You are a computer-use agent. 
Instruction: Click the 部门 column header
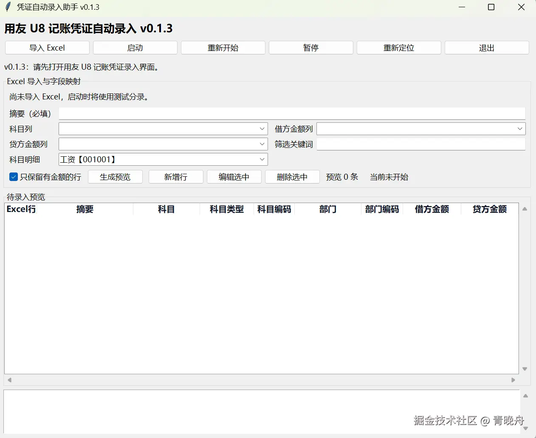[328, 209]
